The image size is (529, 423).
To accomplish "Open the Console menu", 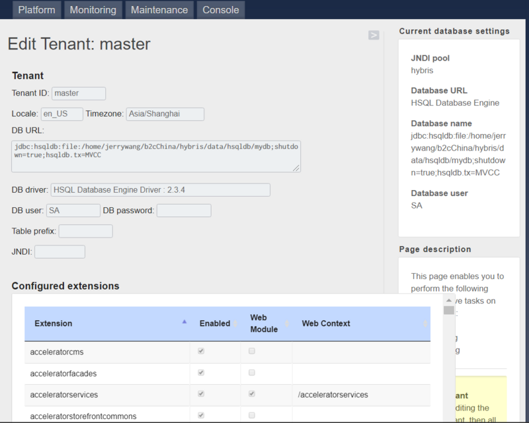I will (221, 10).
